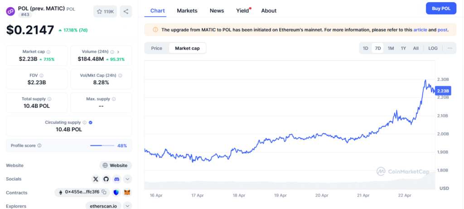The height and width of the screenshot is (209, 464).
Task: Switch chart to Price view
Action: 156,48
